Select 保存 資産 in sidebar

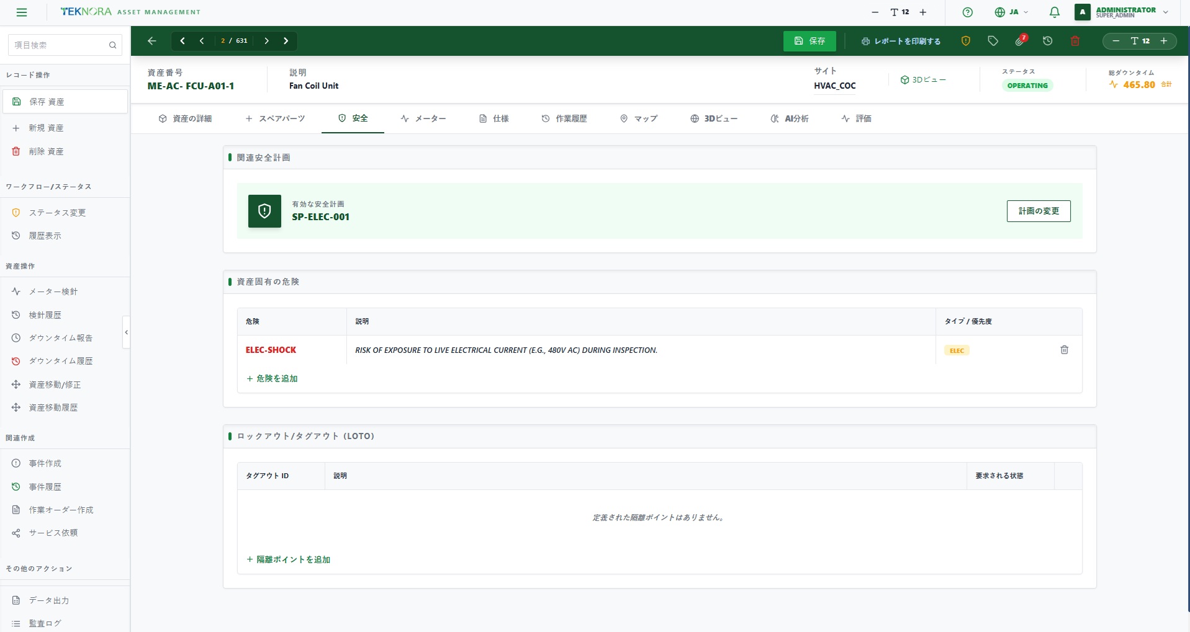click(65, 102)
